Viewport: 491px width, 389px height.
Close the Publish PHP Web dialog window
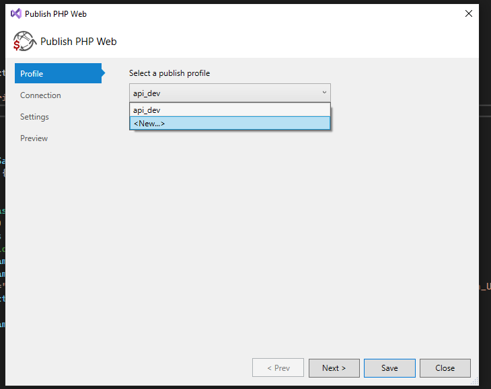point(468,13)
